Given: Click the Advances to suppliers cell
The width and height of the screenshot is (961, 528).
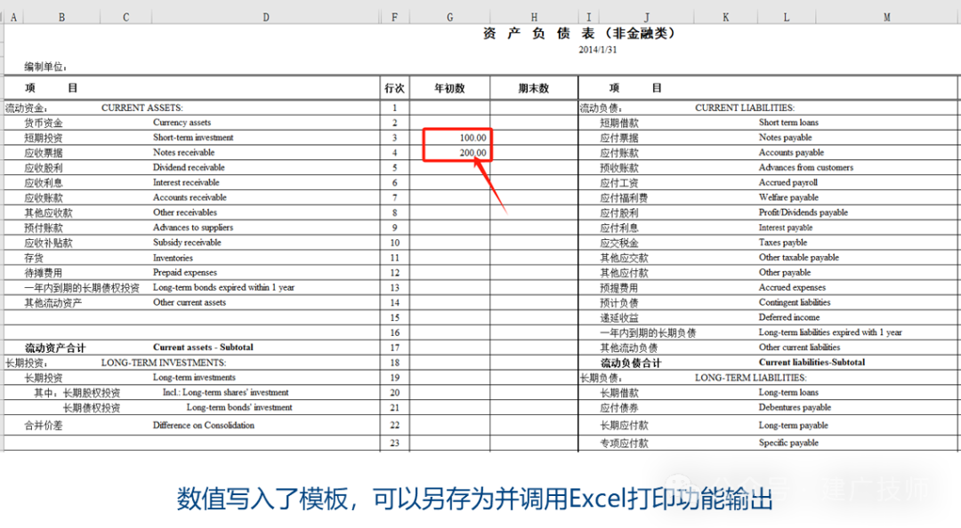Looking at the screenshot, I should click(x=193, y=228).
